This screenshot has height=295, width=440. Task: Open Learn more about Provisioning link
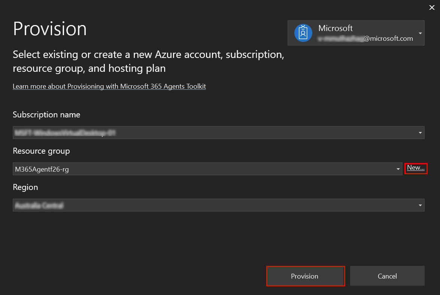pyautogui.click(x=109, y=86)
